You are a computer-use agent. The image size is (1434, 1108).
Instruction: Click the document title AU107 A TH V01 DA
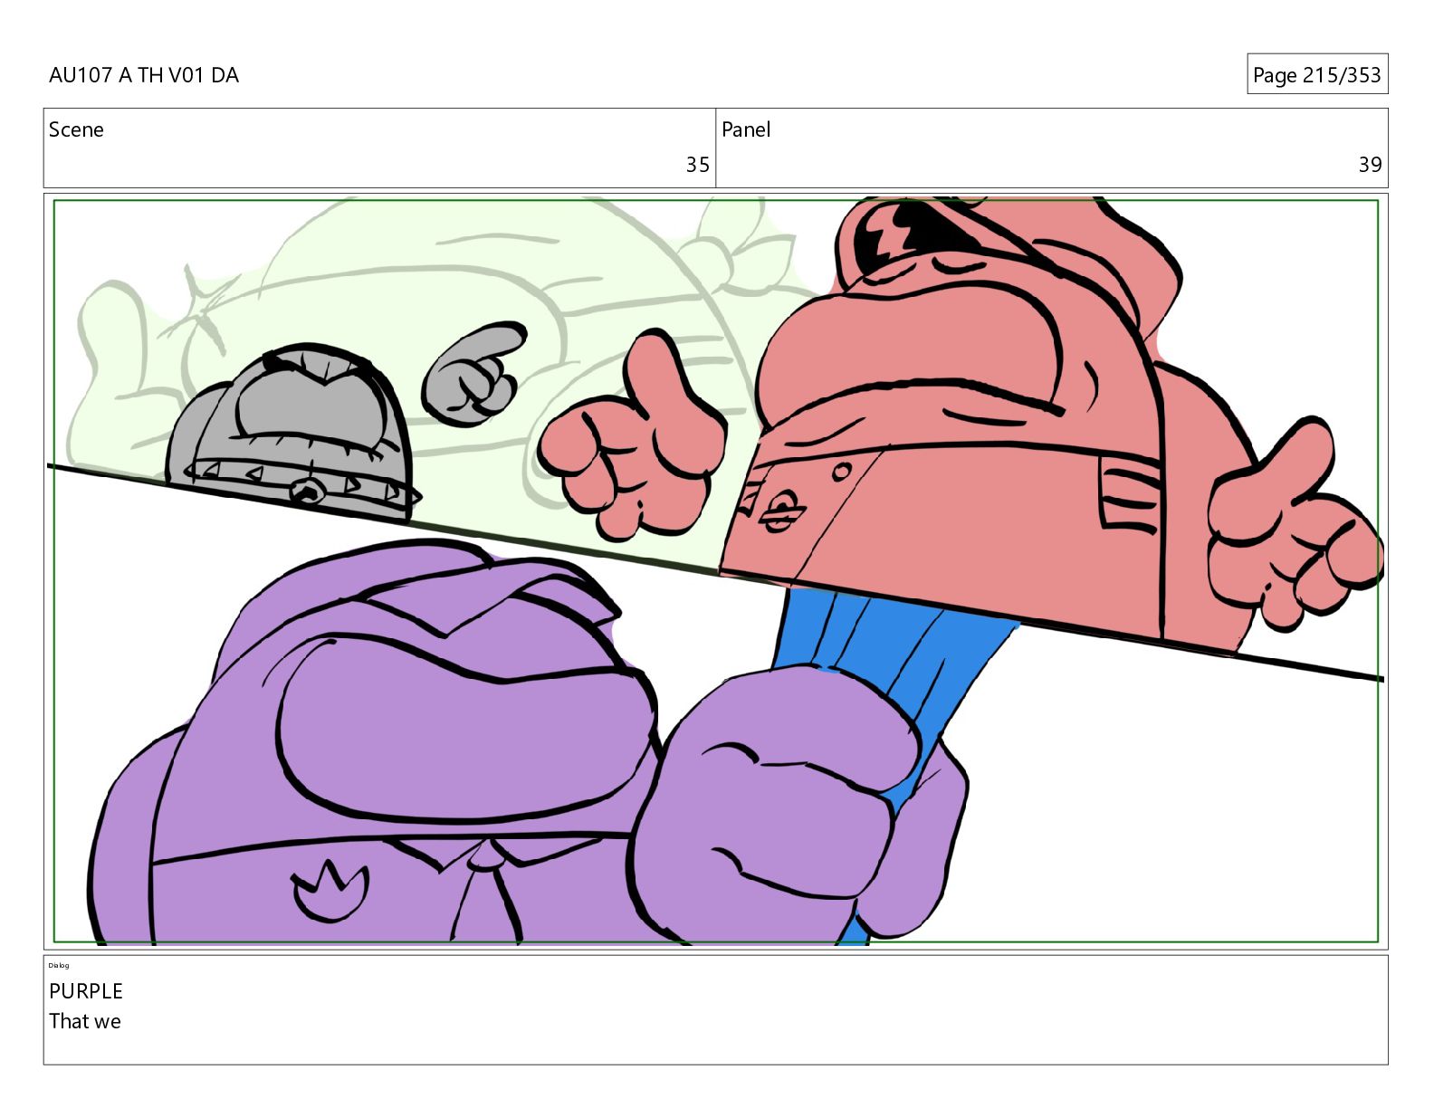point(144,75)
